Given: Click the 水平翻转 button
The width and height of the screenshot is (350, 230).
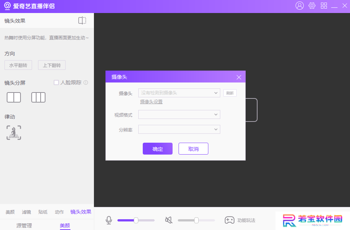Looking at the screenshot, I should click(x=18, y=65).
